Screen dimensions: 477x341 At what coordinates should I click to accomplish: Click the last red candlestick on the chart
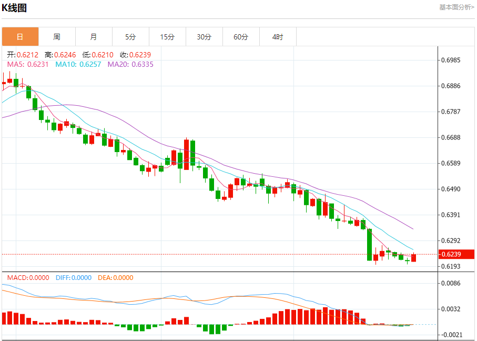(413, 258)
